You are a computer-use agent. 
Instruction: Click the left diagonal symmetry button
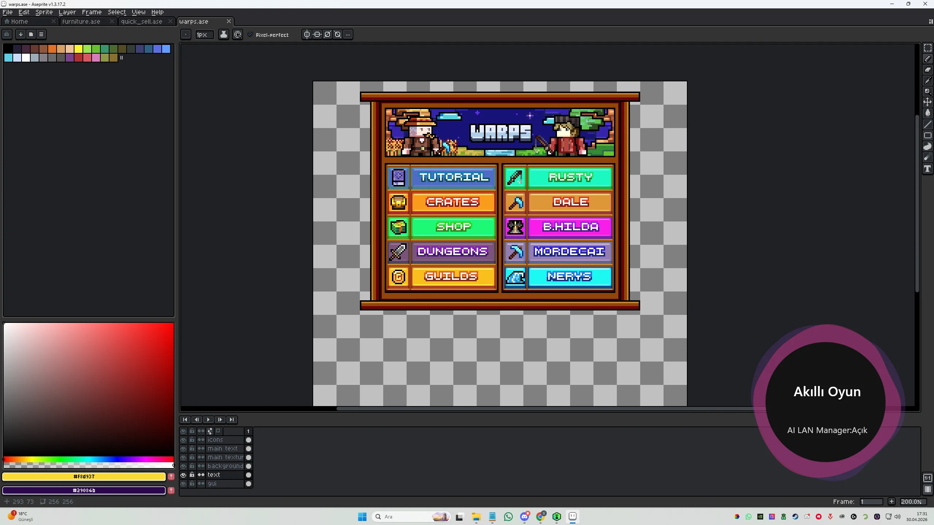coord(338,35)
